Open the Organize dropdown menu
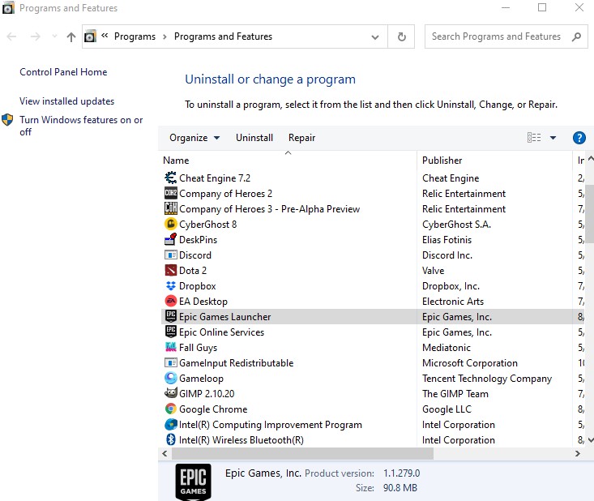The image size is (594, 501). [194, 138]
